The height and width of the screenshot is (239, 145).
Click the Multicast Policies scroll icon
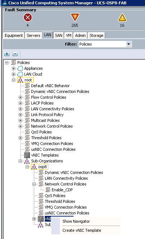click(27, 120)
